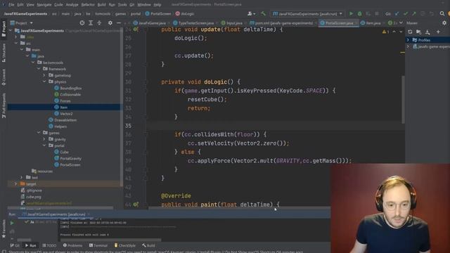Collapse the physics folder in project tree
The height and width of the screenshot is (253, 450).
[x=44, y=82]
